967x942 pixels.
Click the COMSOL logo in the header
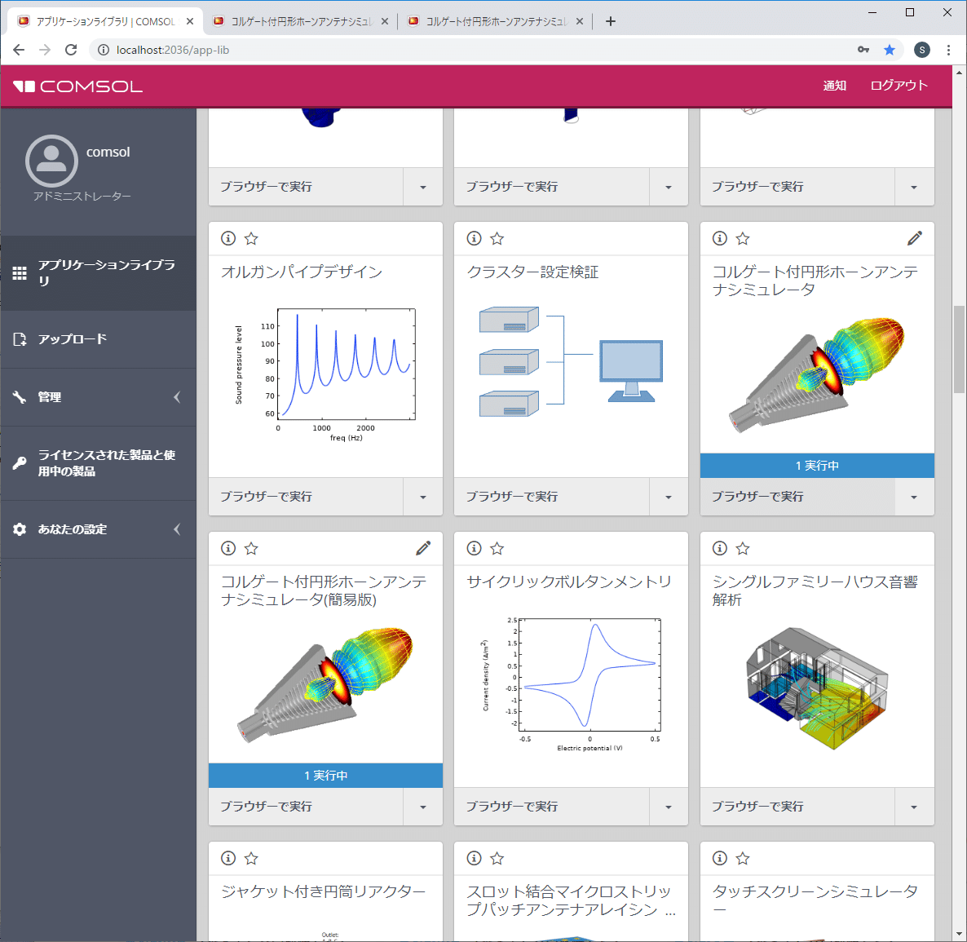point(77,86)
